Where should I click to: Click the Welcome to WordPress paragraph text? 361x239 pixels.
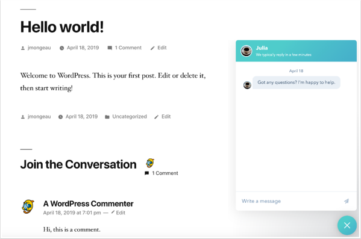tap(113, 82)
